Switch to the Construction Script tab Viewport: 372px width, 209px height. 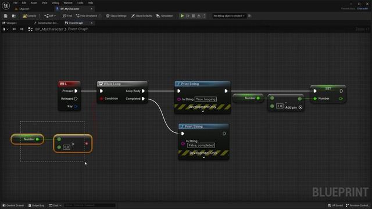point(46,23)
